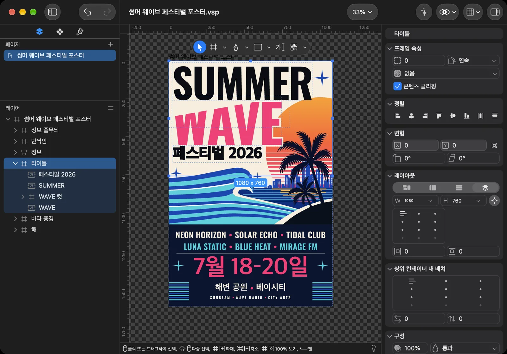The image size is (507, 354).
Task: Click the redo arrow button
Action: tap(107, 12)
